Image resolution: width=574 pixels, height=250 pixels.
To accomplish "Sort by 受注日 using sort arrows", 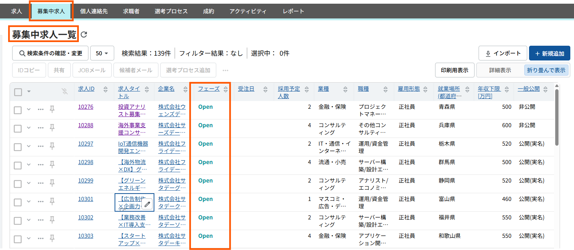I will [x=265, y=89].
